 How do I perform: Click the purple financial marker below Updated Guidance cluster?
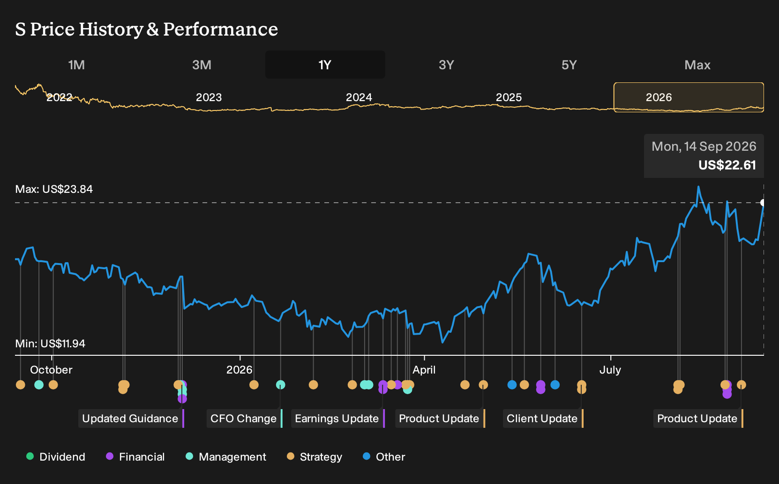tap(182, 399)
